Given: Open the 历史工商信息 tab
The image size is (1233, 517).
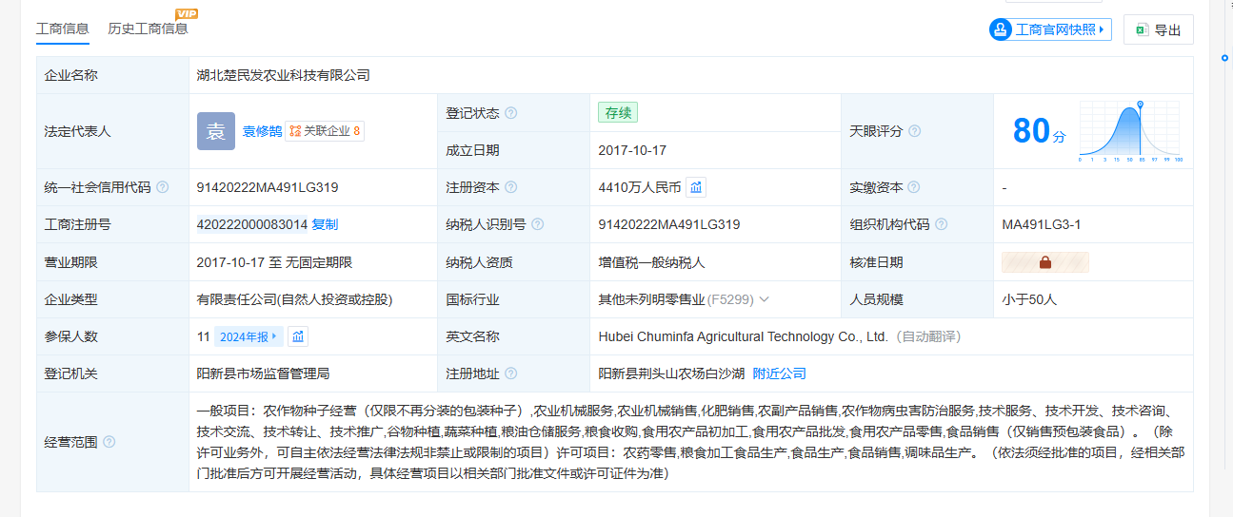Looking at the screenshot, I should click(x=148, y=29).
